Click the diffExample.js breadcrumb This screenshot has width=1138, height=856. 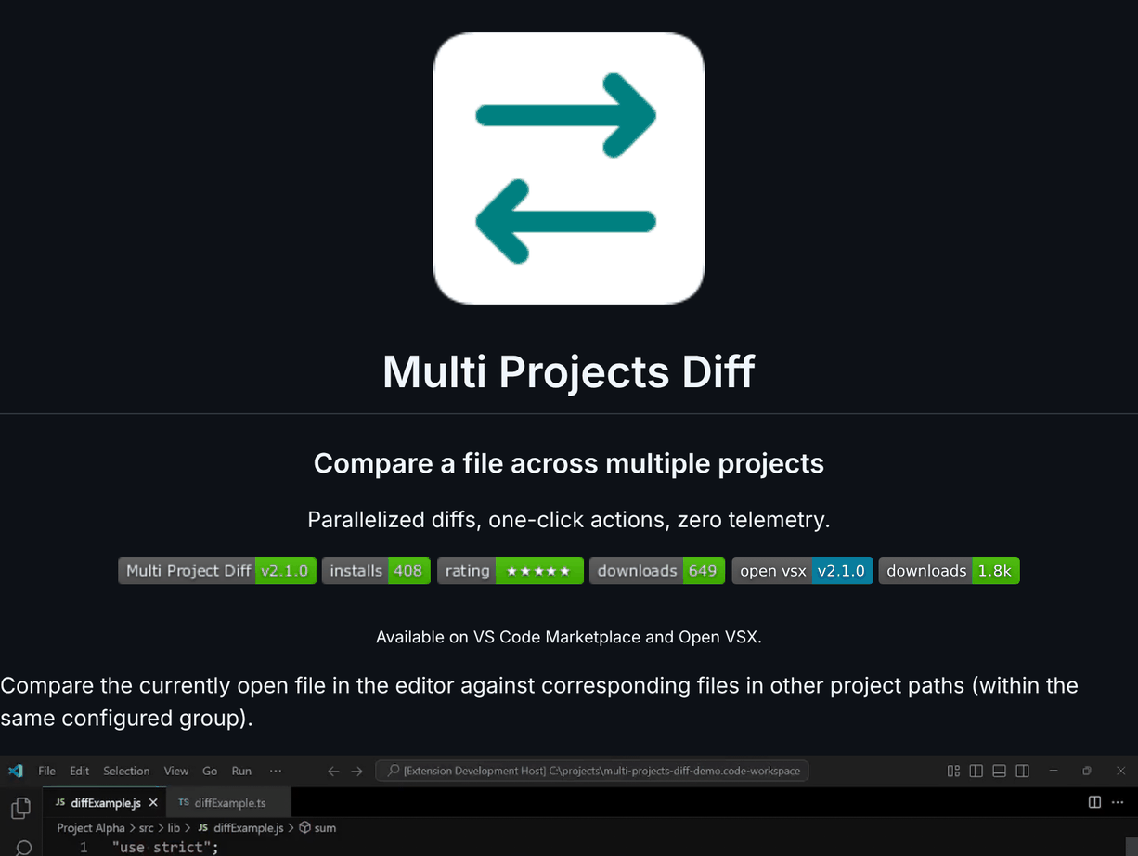[x=240, y=827]
